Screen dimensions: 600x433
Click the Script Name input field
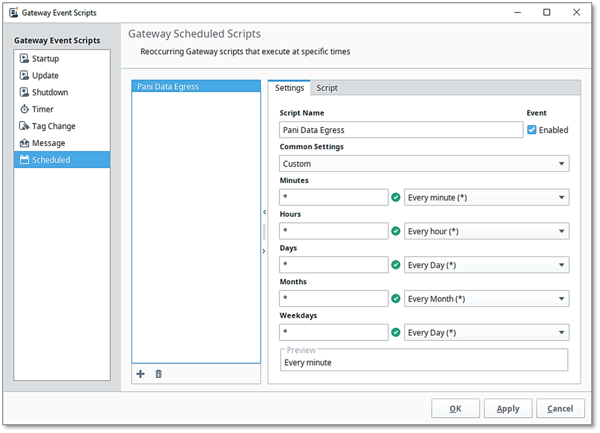point(401,130)
